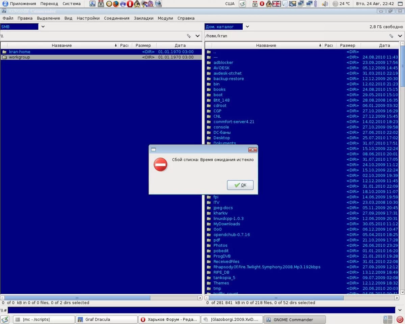Image resolution: width=405 pixels, height=324 pixels.
Task: Click the right panel horizontal scrollbar
Action: (275, 298)
